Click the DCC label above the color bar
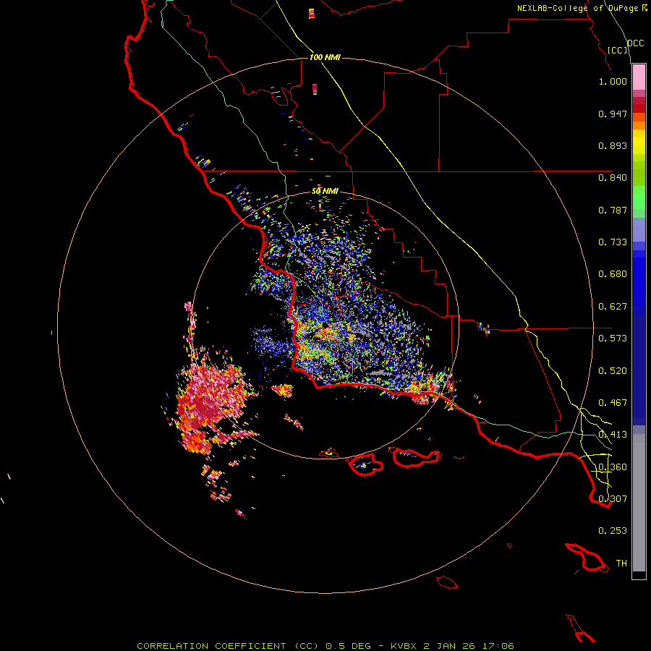The width and height of the screenshot is (651, 651). [x=636, y=43]
